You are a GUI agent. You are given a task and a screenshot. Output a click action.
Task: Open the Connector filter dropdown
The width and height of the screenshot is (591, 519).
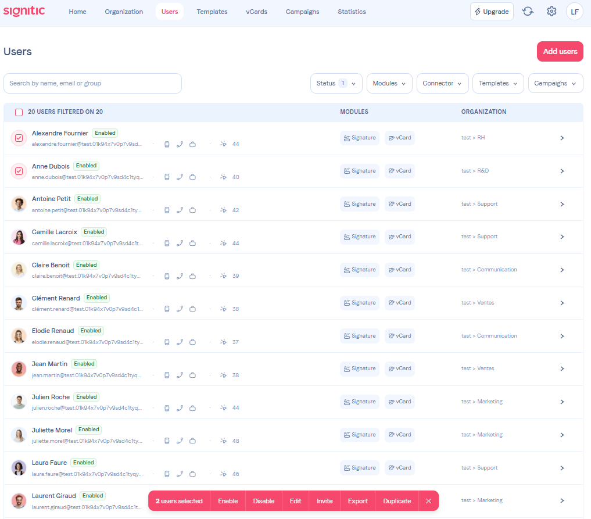[442, 83]
